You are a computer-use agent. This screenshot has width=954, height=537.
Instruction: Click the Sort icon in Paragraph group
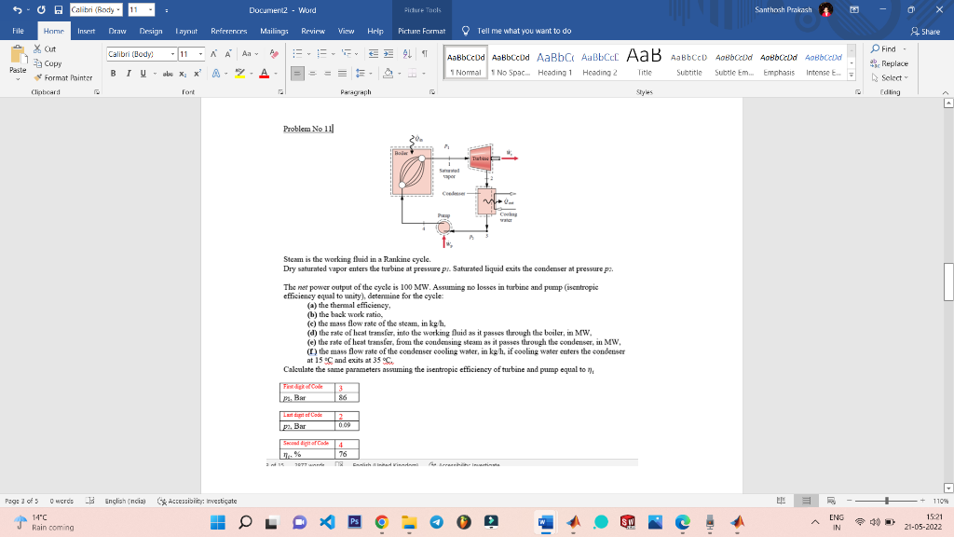(407, 55)
